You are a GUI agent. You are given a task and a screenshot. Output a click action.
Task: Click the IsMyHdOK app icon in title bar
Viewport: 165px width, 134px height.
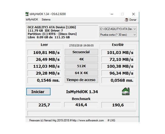[27, 14]
